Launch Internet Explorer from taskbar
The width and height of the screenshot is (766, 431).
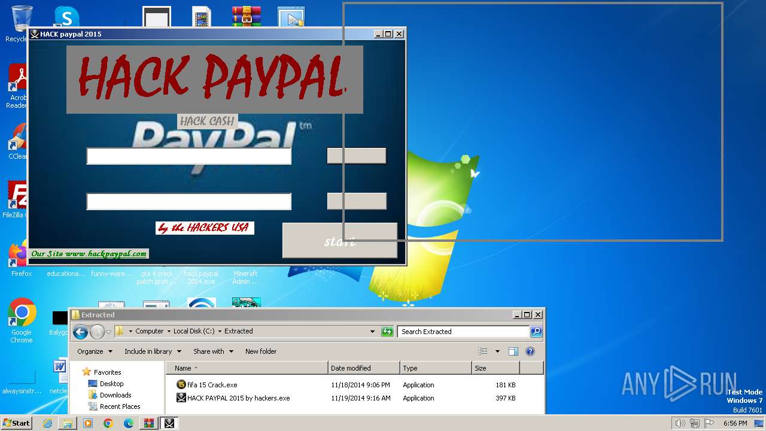(x=47, y=423)
